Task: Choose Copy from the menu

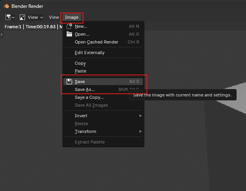Action: (x=103, y=63)
